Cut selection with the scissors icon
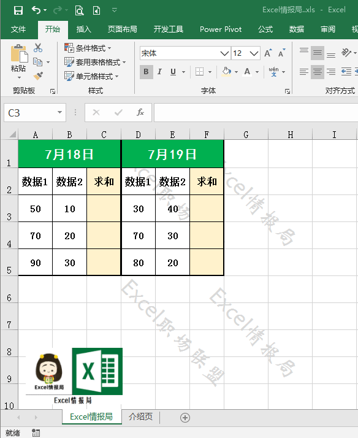 (38, 48)
